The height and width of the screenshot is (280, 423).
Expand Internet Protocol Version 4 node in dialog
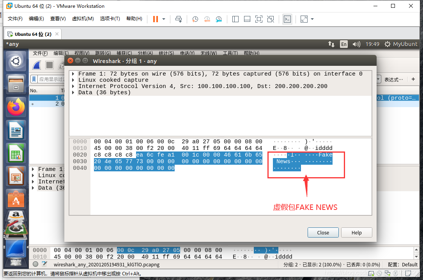(x=73, y=86)
